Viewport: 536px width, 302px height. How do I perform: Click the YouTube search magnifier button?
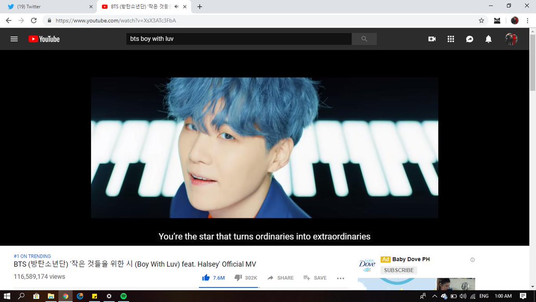click(x=364, y=39)
